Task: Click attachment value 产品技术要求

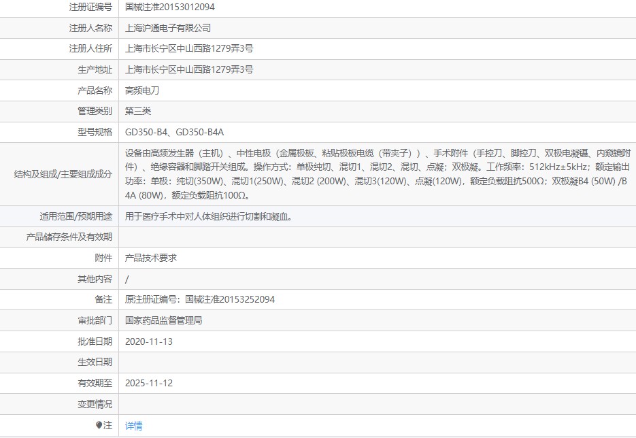Action: tap(151, 258)
